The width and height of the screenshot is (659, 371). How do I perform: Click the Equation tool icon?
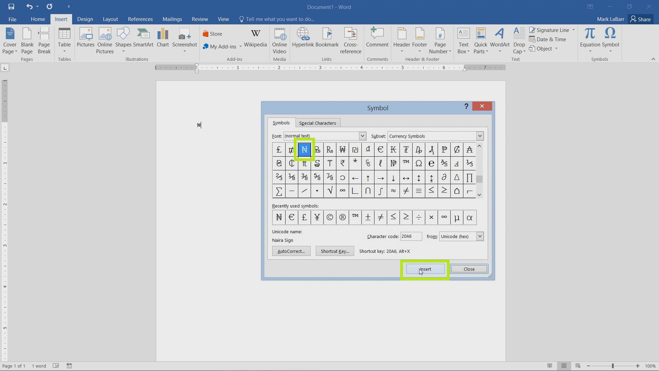(590, 40)
